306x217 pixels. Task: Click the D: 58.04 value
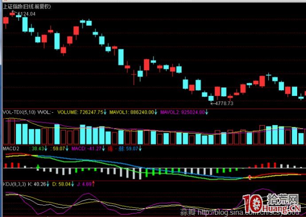tap(61, 184)
